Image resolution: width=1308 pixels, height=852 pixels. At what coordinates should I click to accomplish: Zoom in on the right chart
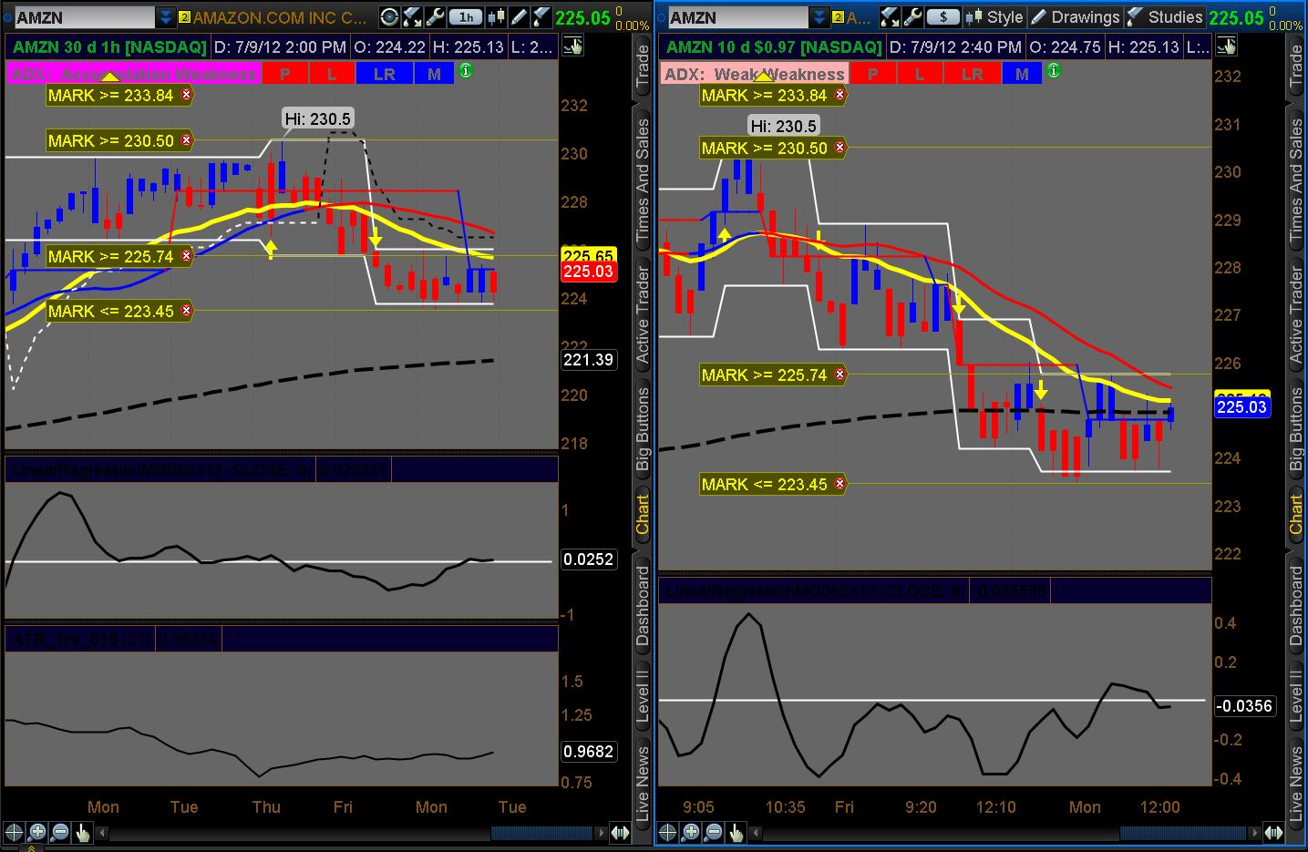pos(691,832)
